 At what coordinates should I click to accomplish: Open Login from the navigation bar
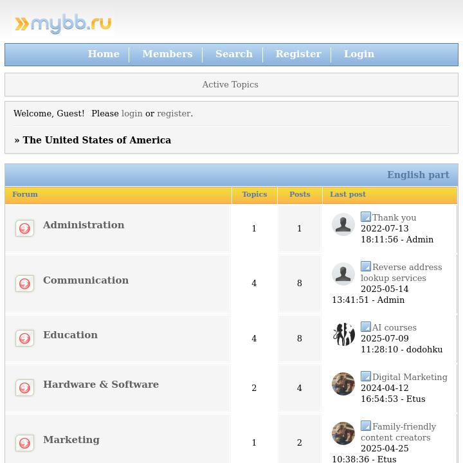tap(359, 54)
